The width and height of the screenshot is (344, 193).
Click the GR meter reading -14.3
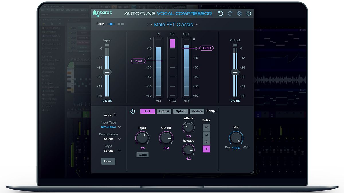pos(172,101)
